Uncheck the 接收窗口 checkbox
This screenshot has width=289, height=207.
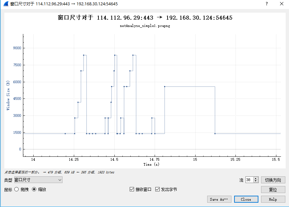click(132, 189)
